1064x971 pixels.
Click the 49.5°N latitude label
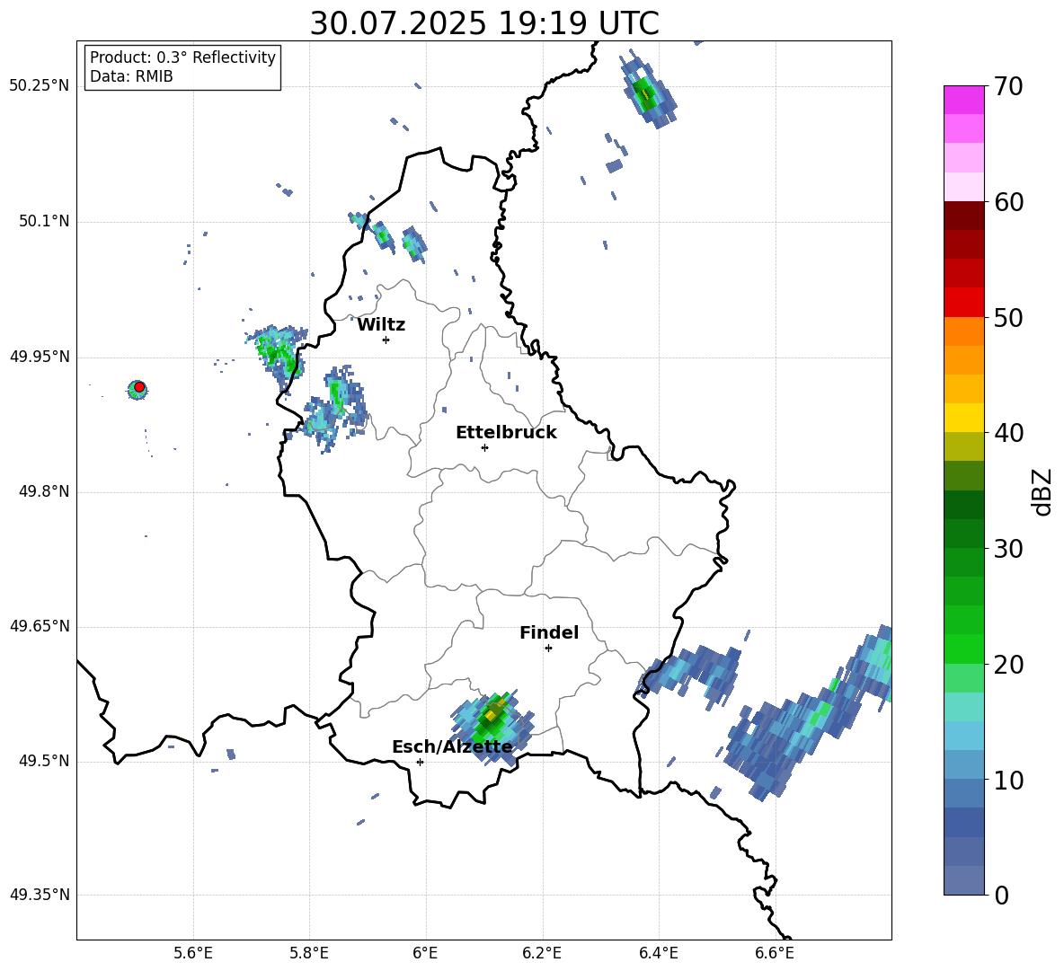click(43, 761)
